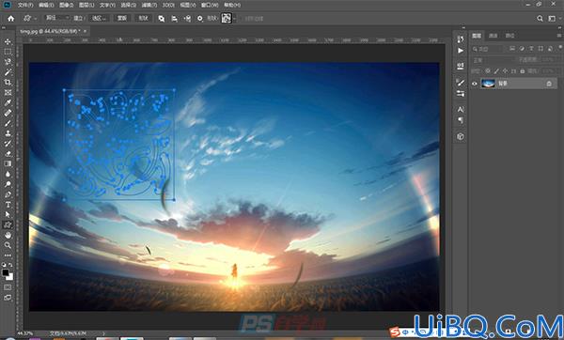The width and height of the screenshot is (564, 340).
Task: Toggle the layer filtering on/off switch
Action: click(560, 48)
